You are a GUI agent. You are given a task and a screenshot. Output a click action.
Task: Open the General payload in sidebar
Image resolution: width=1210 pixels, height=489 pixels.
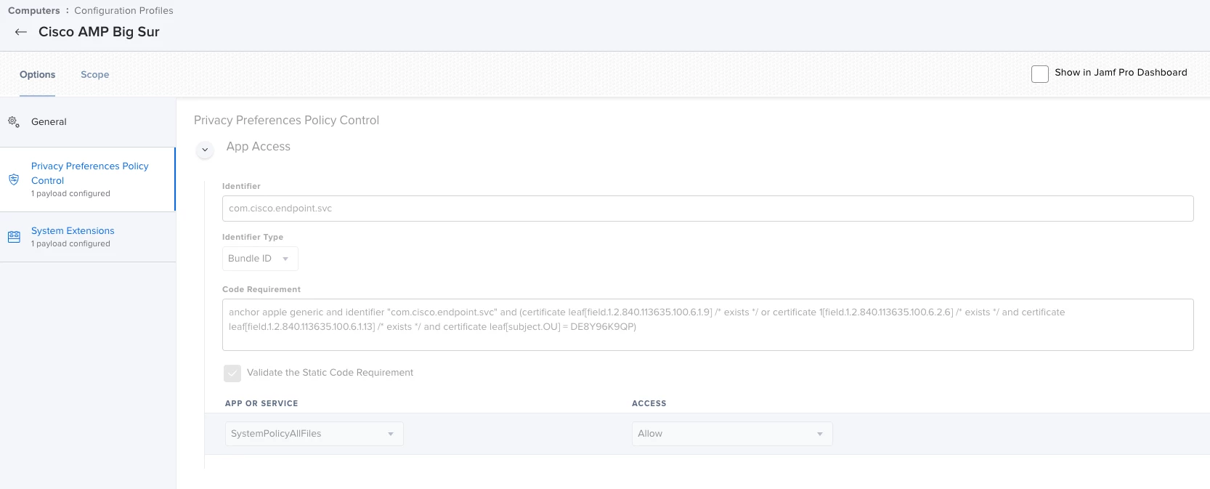coord(88,122)
